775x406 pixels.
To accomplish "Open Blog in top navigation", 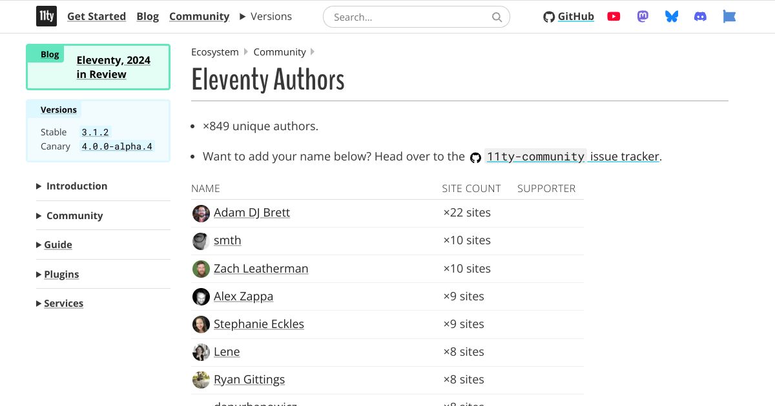I will [x=148, y=17].
